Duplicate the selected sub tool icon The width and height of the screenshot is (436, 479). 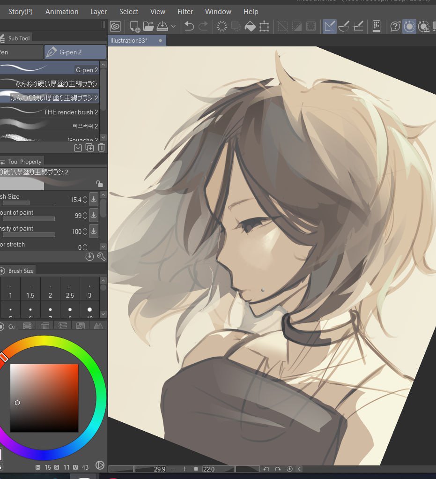[90, 148]
